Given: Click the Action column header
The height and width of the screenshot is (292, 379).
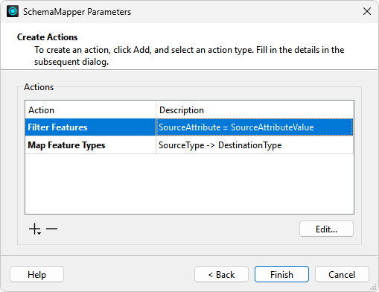Looking at the screenshot, I should click(x=90, y=110).
